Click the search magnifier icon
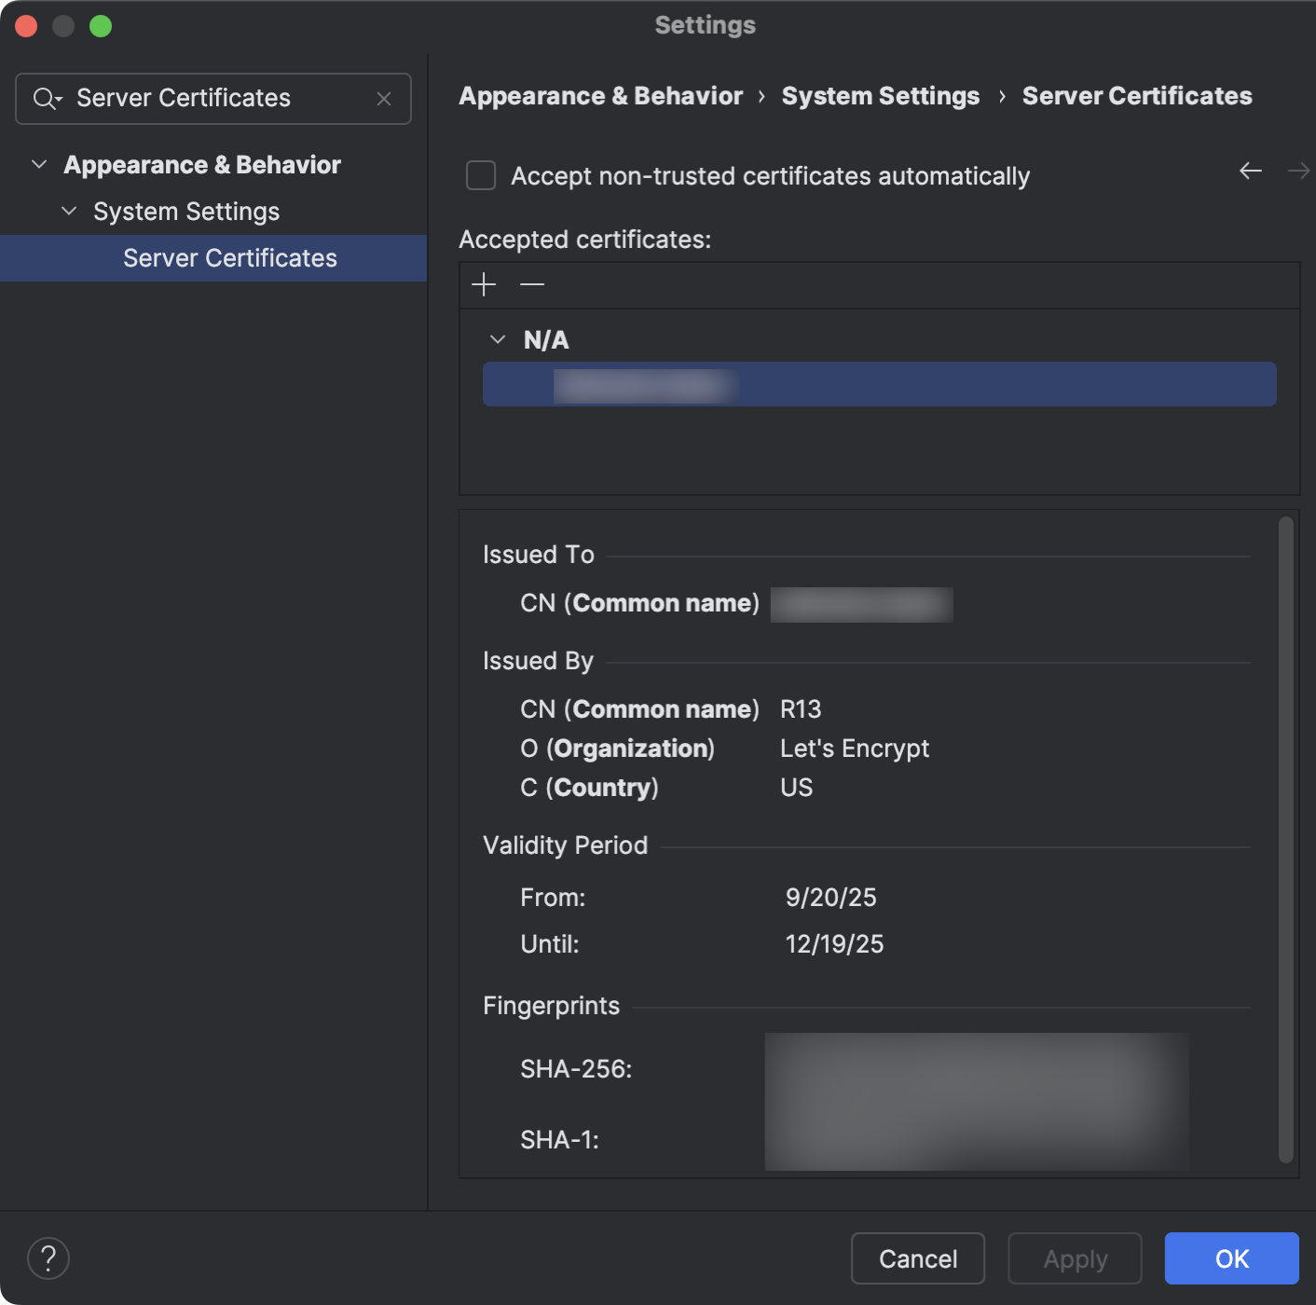Image resolution: width=1316 pixels, height=1305 pixels. 44,98
